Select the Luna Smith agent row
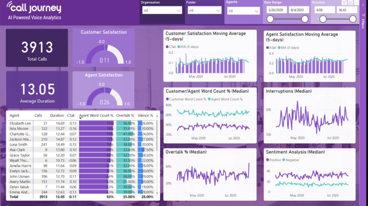Viewport: 368px width, 206px height. click(x=82, y=145)
